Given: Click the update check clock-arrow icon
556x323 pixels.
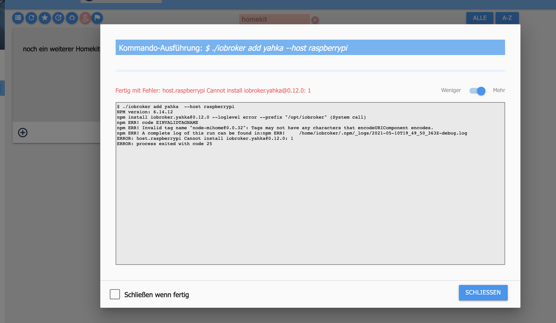Looking at the screenshot, I should [58, 18].
